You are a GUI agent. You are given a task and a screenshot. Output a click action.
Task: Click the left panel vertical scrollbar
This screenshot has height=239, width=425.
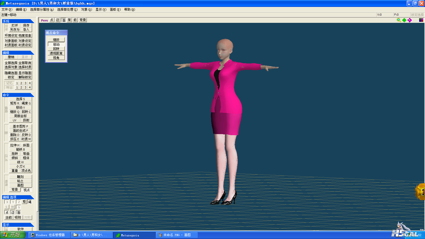(37, 114)
